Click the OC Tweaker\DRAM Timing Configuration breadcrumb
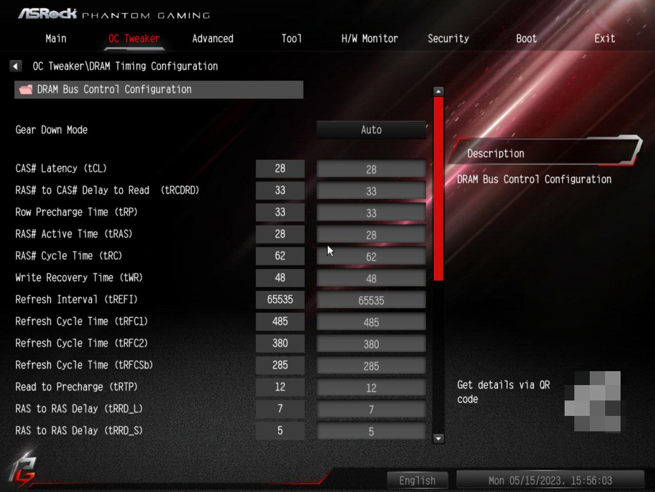 [125, 66]
